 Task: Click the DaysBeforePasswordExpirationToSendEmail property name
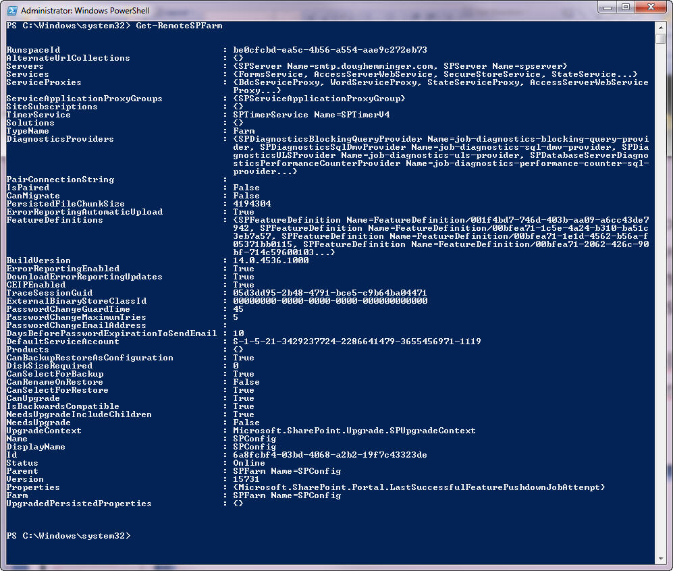pyautogui.click(x=111, y=333)
